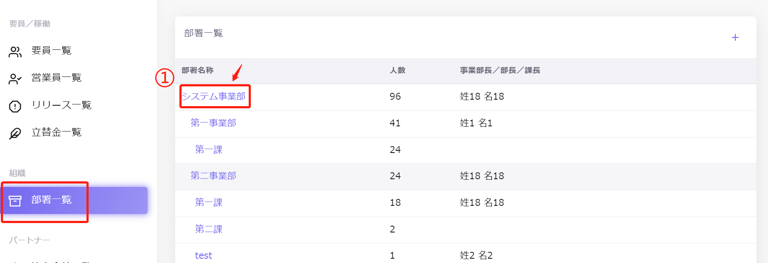Click the user-check icon beside 営業員一覧

click(15, 79)
